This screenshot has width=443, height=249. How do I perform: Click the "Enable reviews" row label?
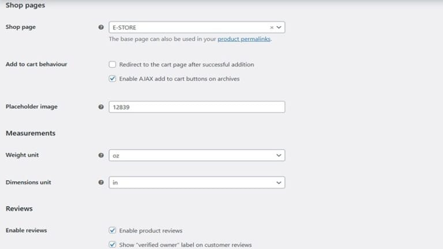(x=27, y=231)
